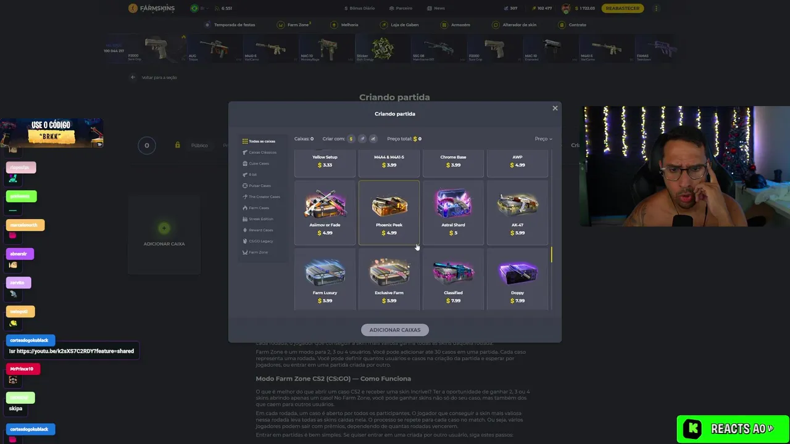Open Farm Zone category in dialog sidebar

coord(255,252)
